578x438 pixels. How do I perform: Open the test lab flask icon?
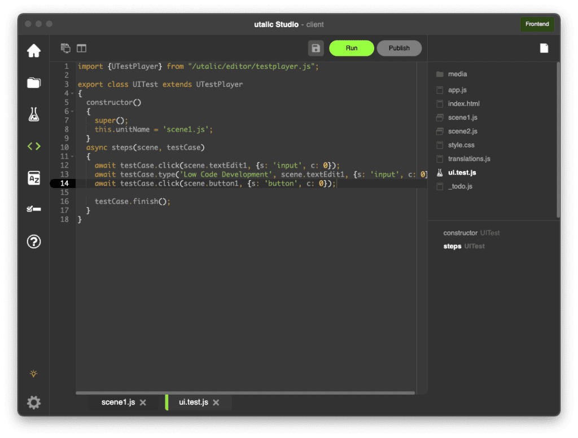tap(34, 115)
